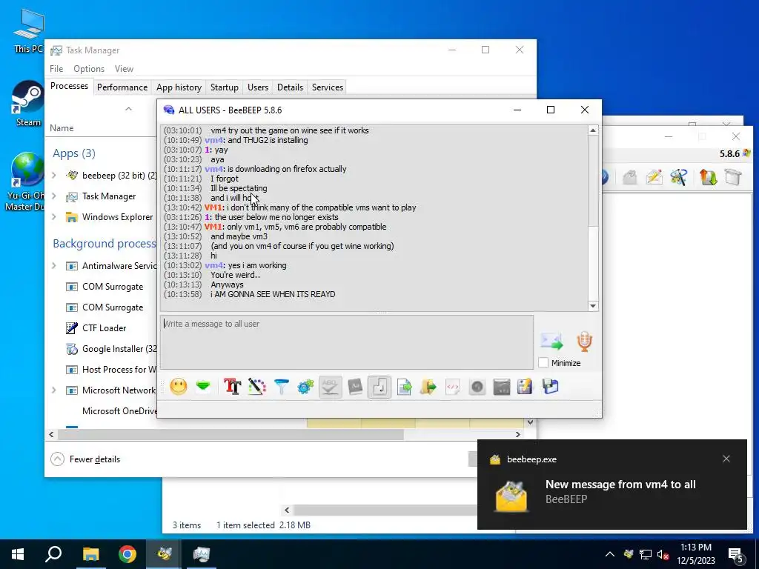Click the send folder arrow icon
Screen dimensions: 759x569
click(x=428, y=387)
